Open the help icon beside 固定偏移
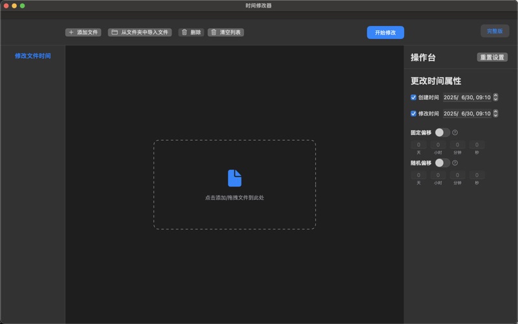Screen dimensions: 518x324 click(x=455, y=133)
